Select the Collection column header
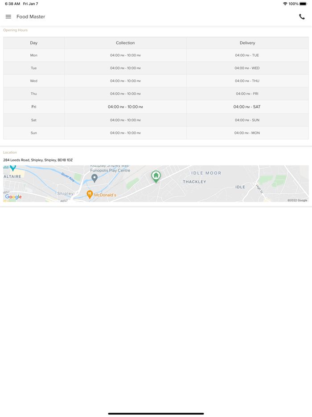The width and height of the screenshot is (312, 417). click(125, 43)
